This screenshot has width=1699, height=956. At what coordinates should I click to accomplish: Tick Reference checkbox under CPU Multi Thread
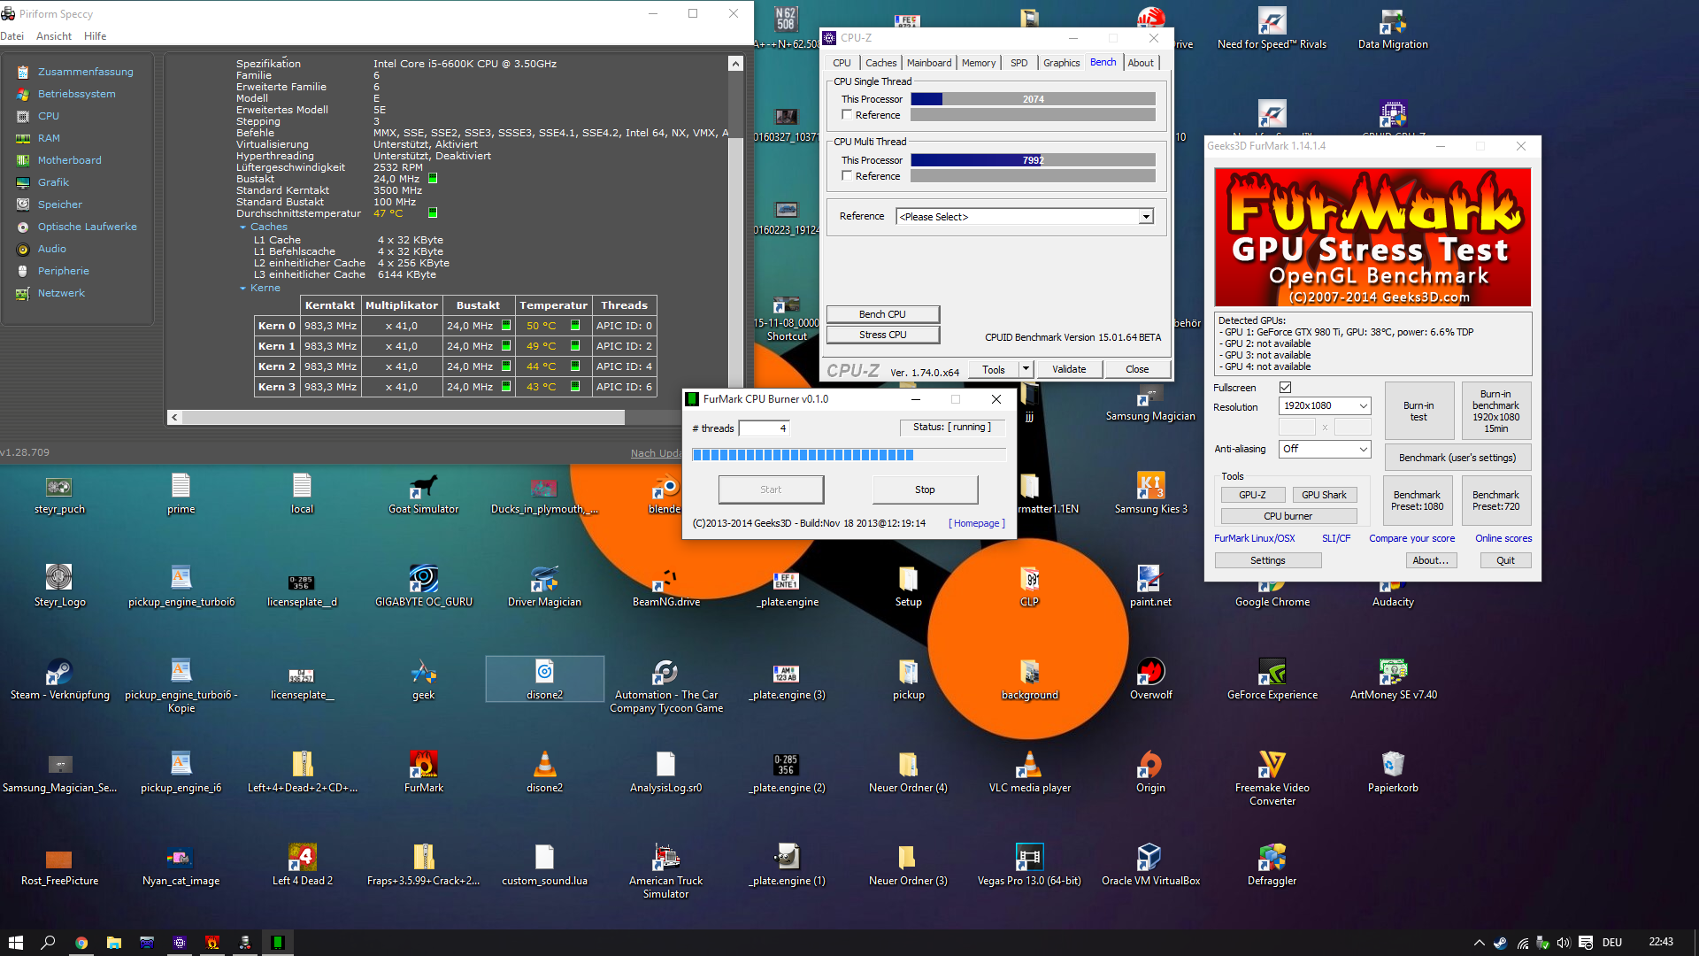tap(847, 176)
